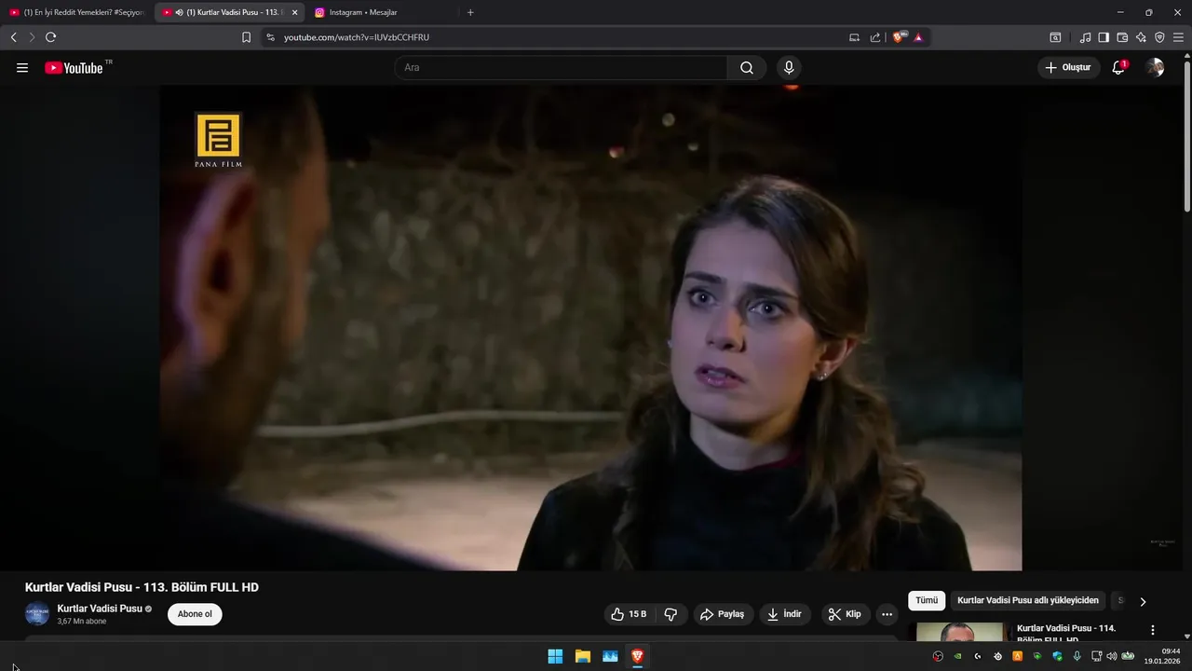Open YouTube notifications bell
The width and height of the screenshot is (1192, 671).
(x=1118, y=68)
